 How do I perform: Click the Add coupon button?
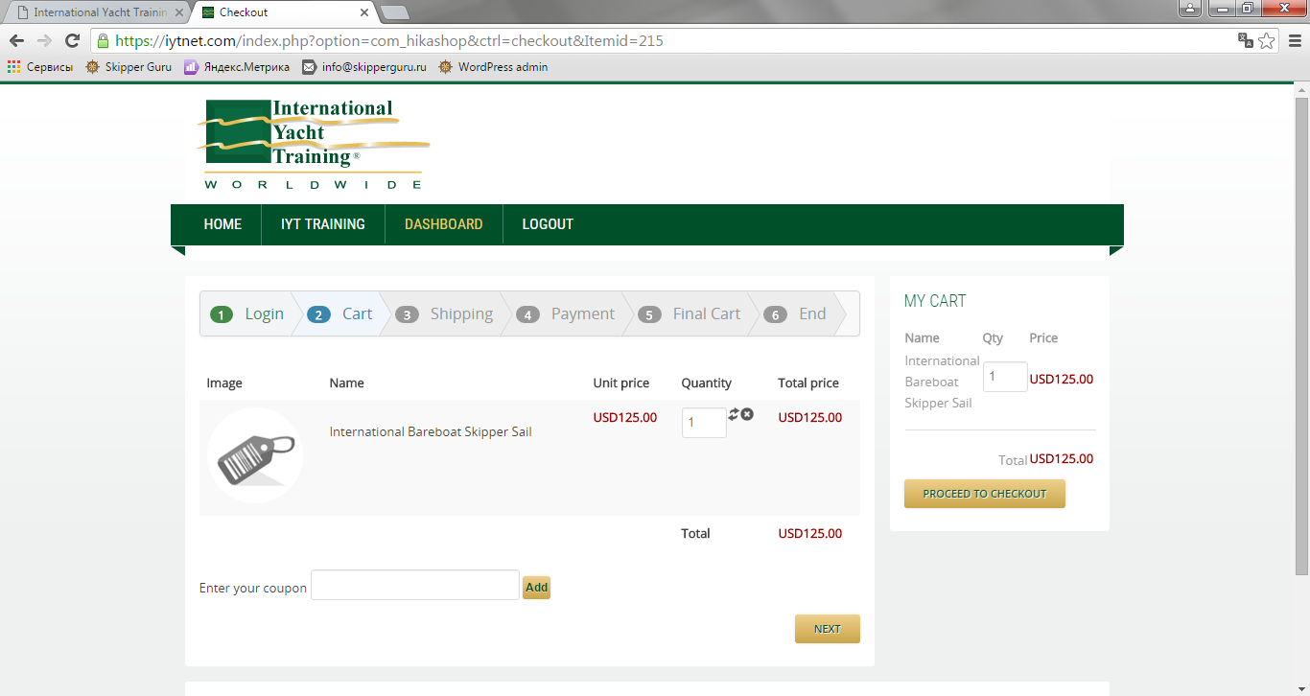point(536,587)
